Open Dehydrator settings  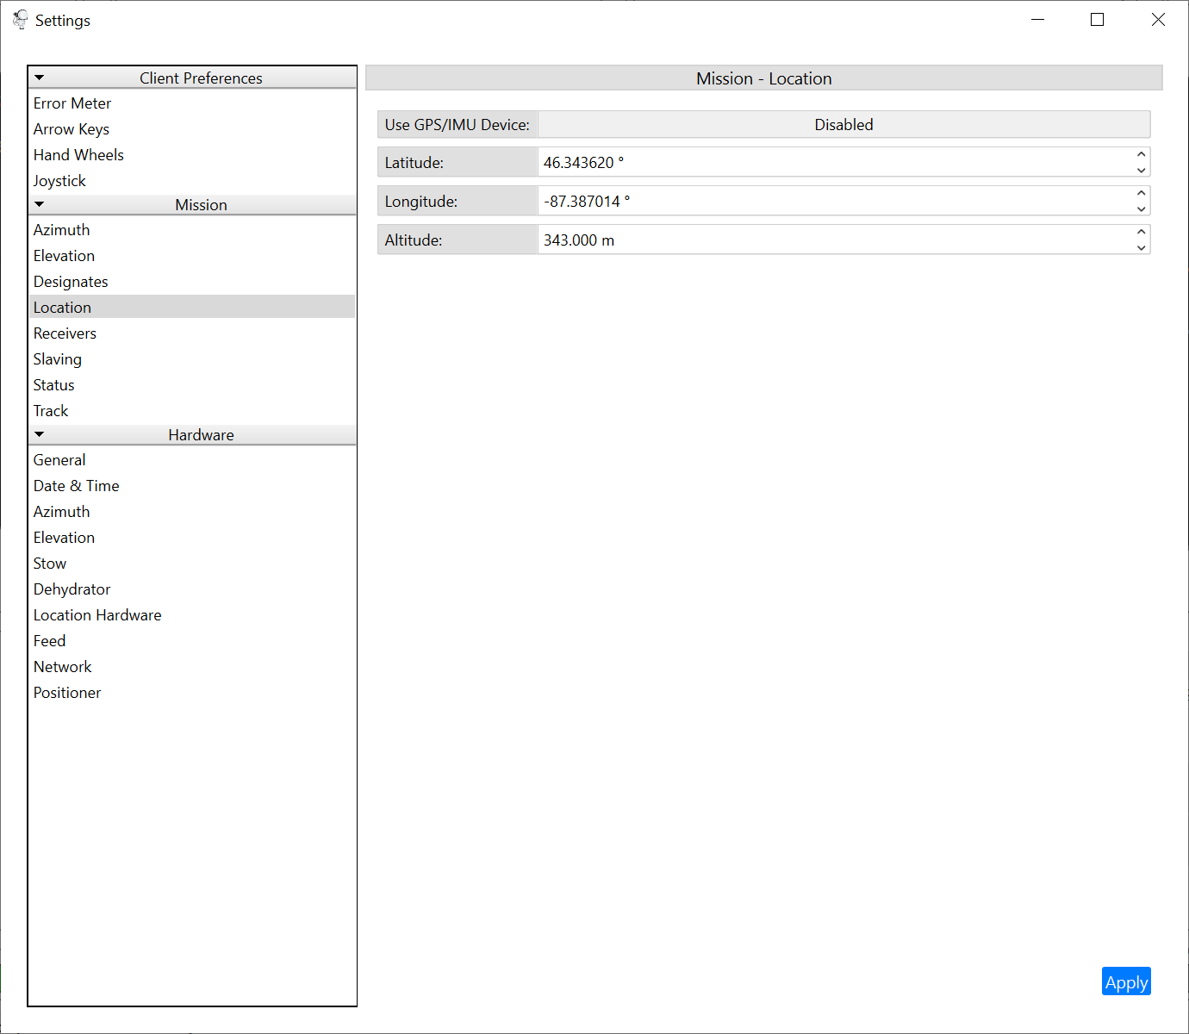click(x=192, y=589)
